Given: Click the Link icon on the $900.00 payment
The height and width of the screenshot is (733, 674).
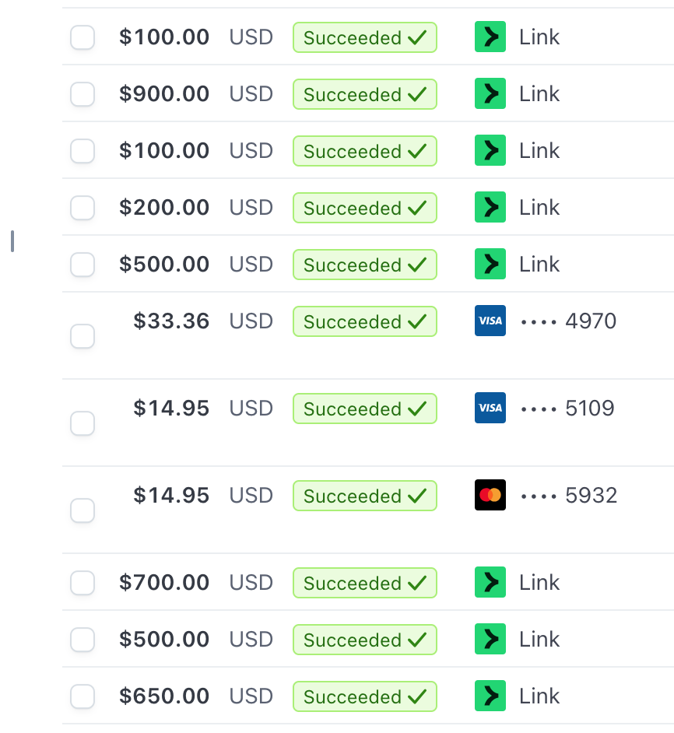Looking at the screenshot, I should [490, 94].
